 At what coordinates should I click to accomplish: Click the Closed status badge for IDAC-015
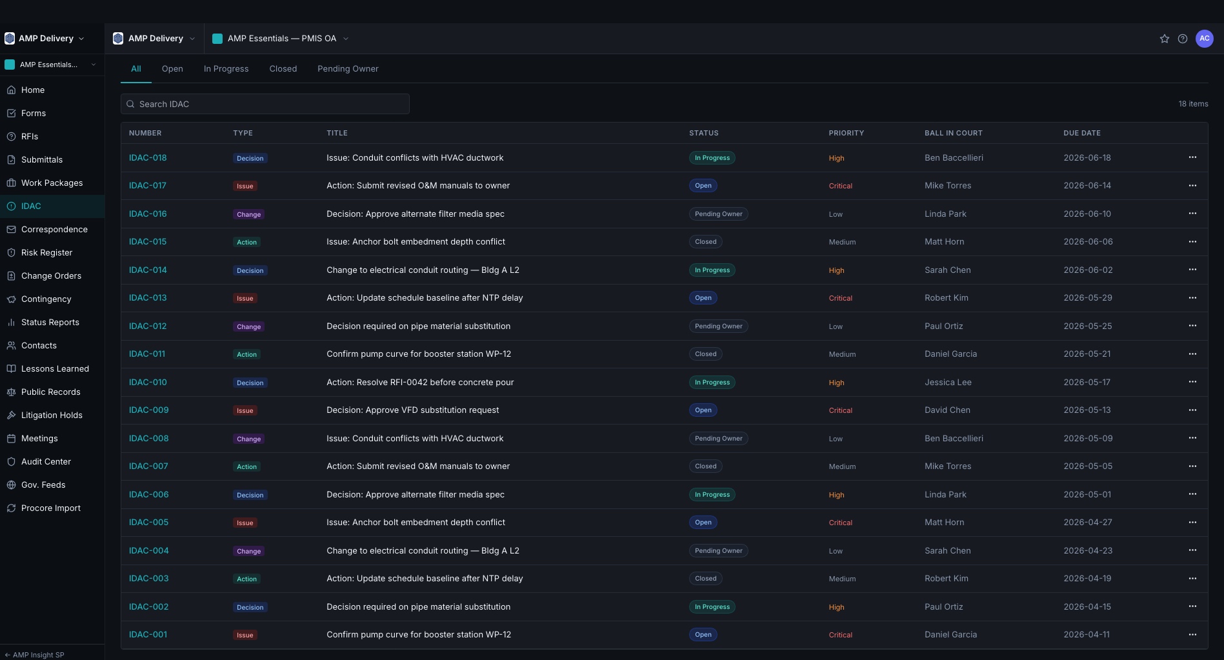pyautogui.click(x=705, y=242)
